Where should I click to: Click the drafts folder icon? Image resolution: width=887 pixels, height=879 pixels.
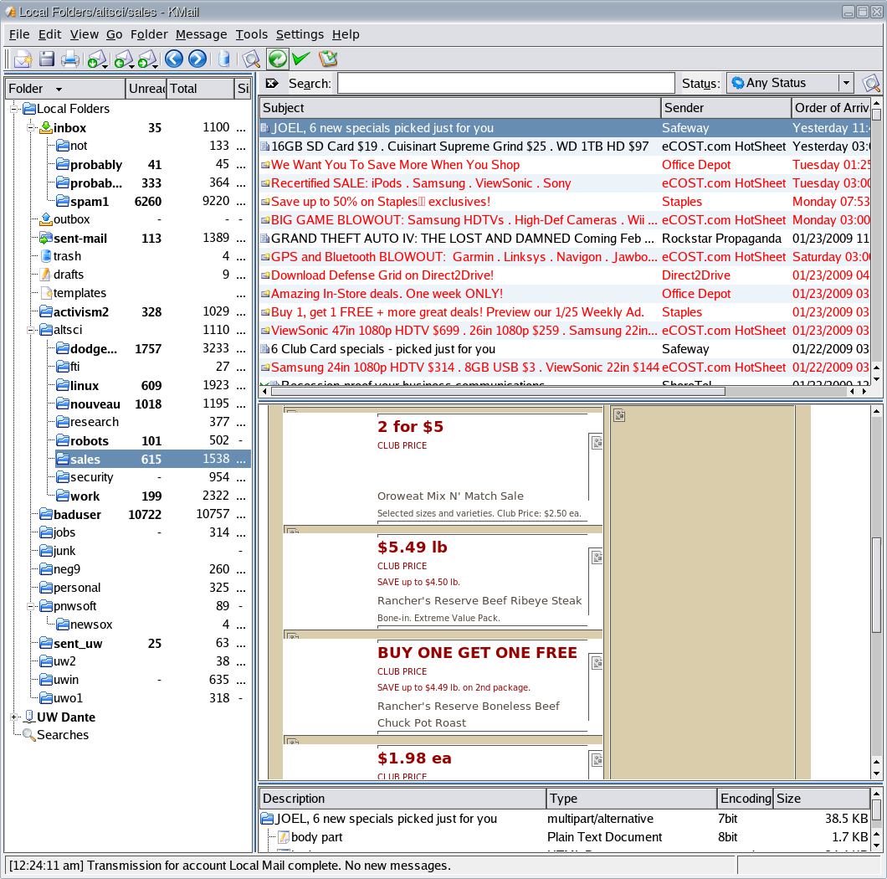pyautogui.click(x=46, y=275)
